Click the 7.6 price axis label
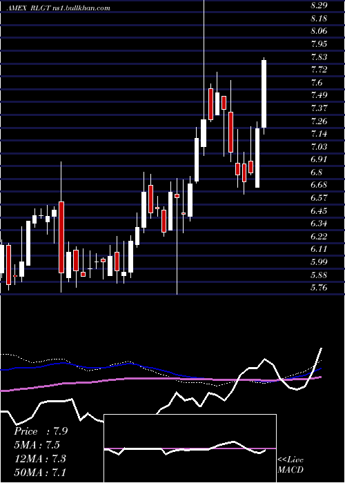The image size is (345, 483). [x=317, y=83]
